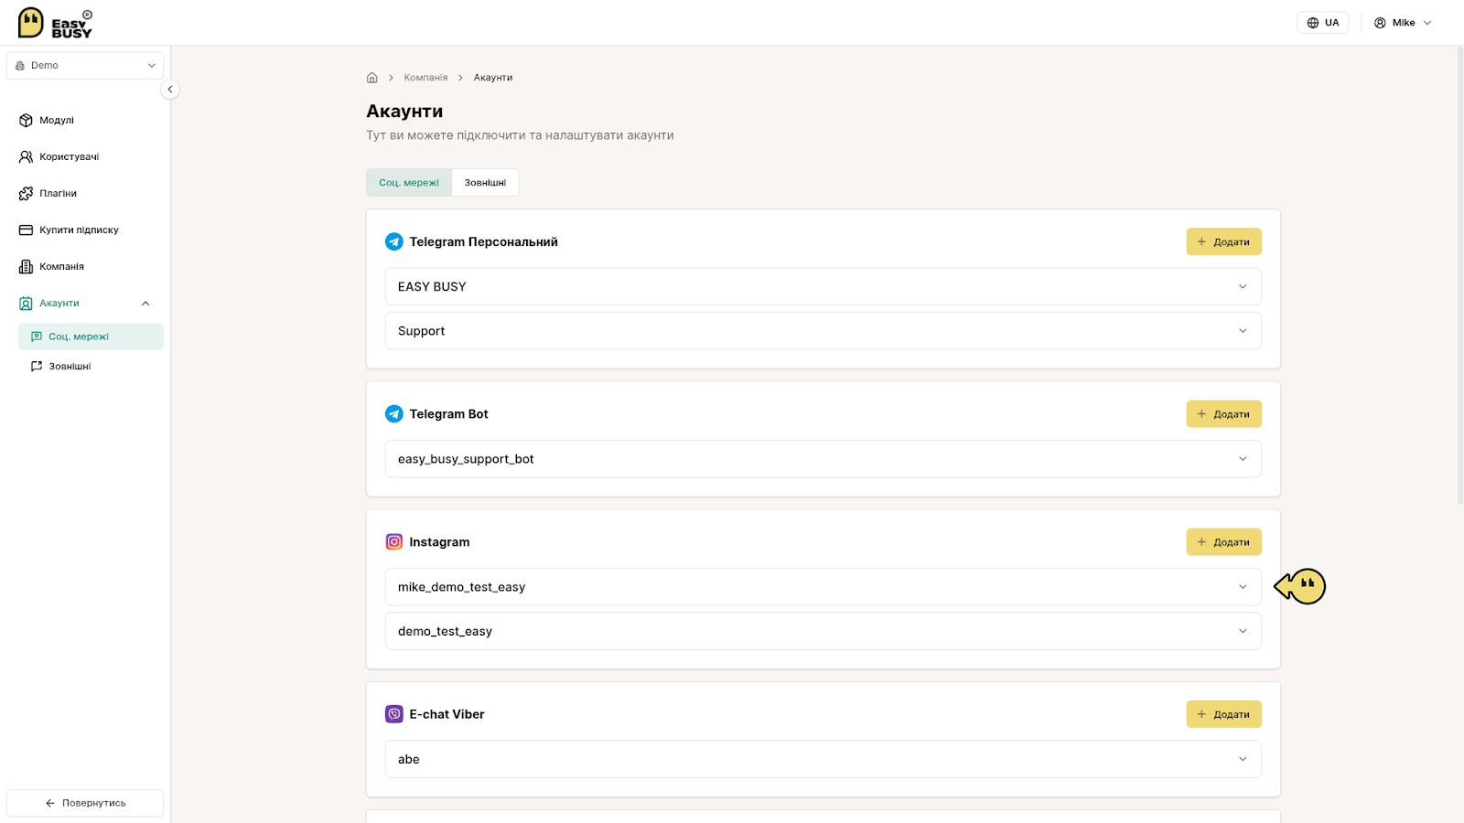Add a Telegram Bot account with Додати
The width and height of the screenshot is (1464, 823).
(x=1224, y=414)
